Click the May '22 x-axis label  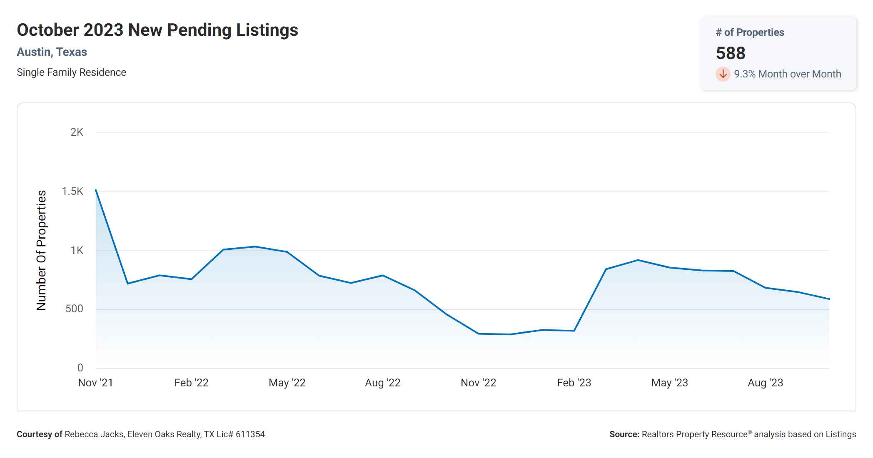pos(287,383)
